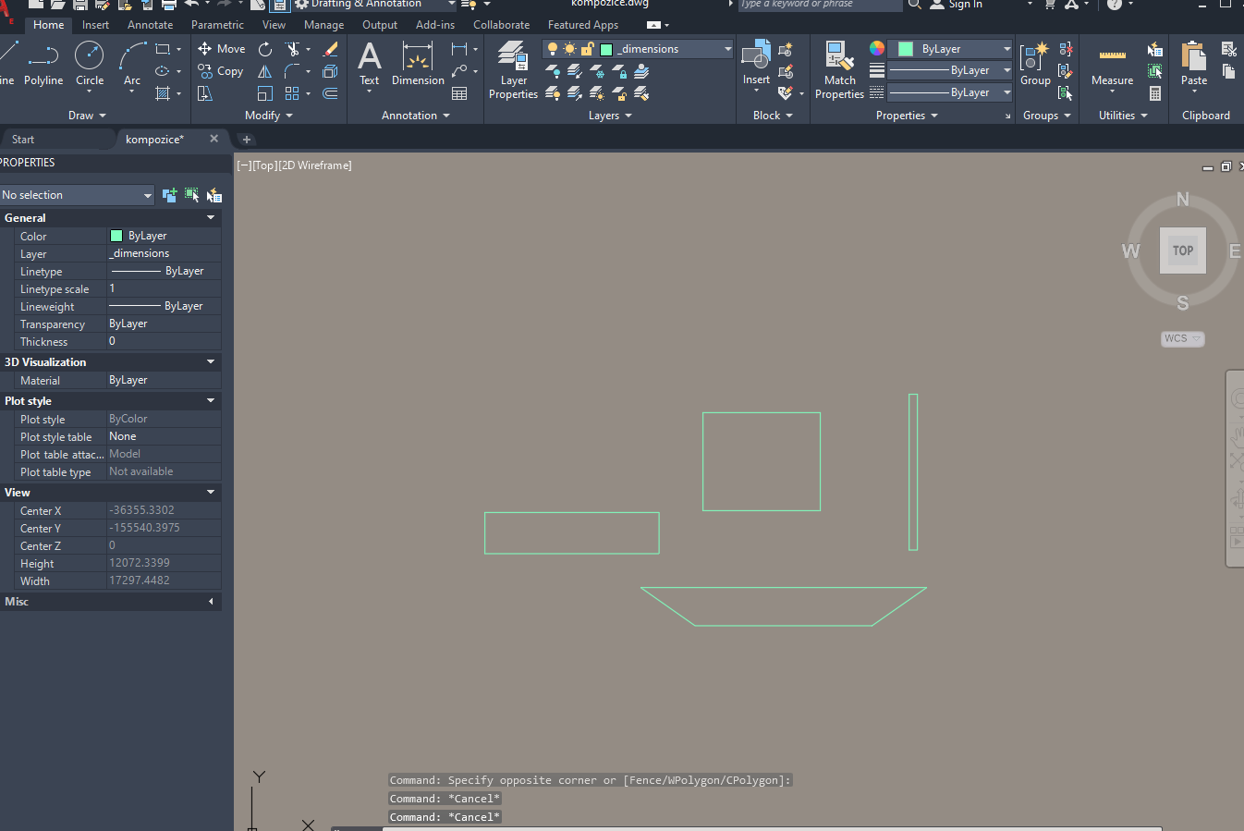Viewport: 1244px width, 831px height.
Task: Open the _dimensions layer dropdown
Action: click(638, 49)
